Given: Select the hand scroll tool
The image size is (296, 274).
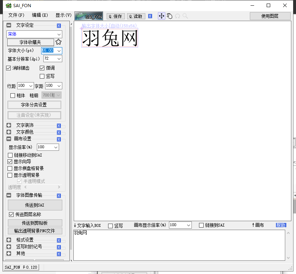Looking at the screenshot, I should coord(169,16).
